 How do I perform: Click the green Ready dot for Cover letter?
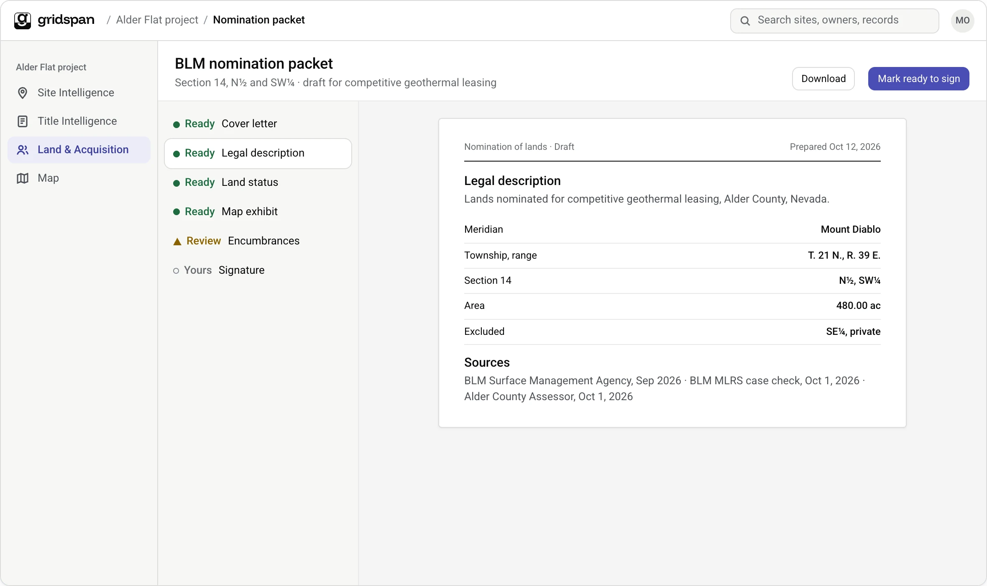coord(176,124)
